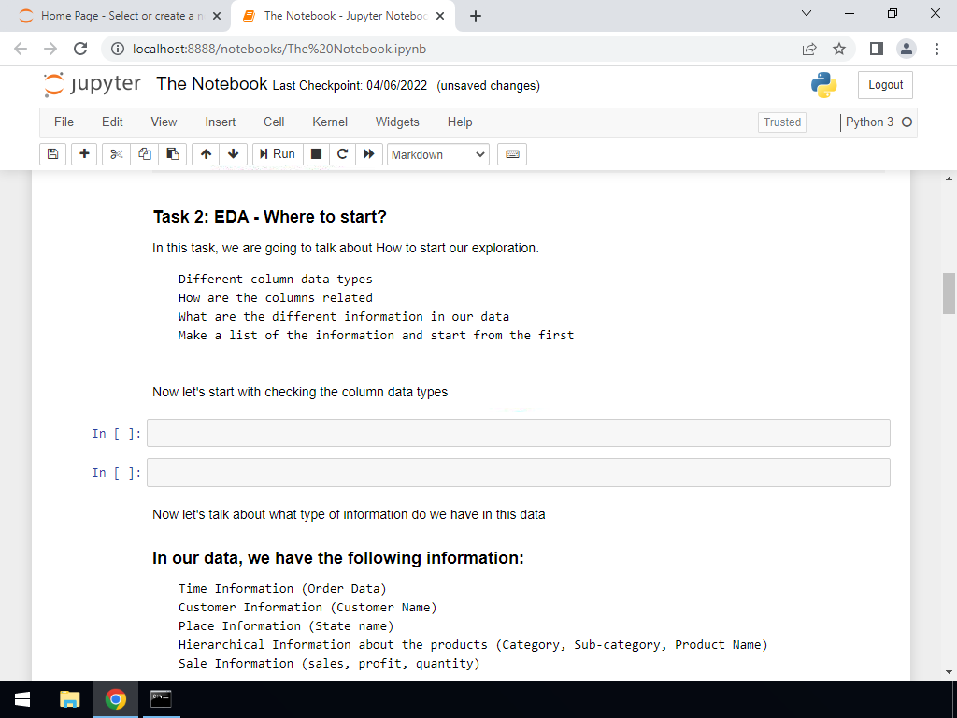The height and width of the screenshot is (718, 957).
Task: Share this page icon
Action: [x=809, y=49]
